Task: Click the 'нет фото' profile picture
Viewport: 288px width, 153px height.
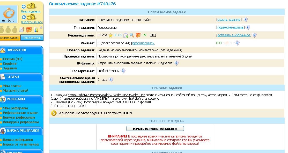Action: pyautogui.click(x=9, y=14)
